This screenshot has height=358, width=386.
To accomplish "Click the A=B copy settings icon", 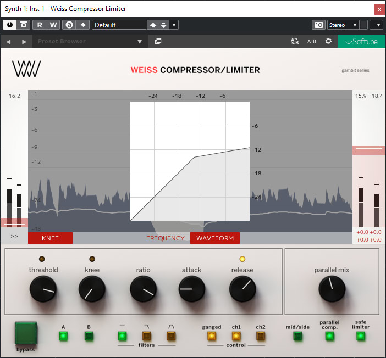I will 311,41.
